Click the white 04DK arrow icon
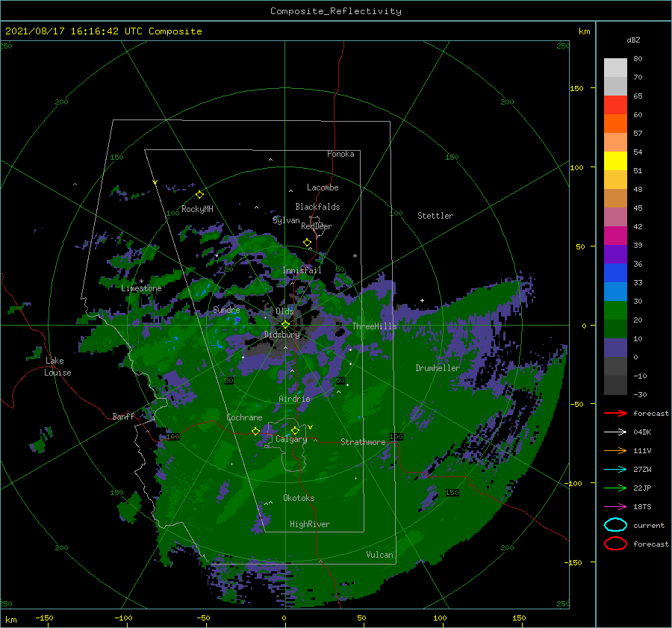The height and width of the screenshot is (628, 672). pos(615,432)
